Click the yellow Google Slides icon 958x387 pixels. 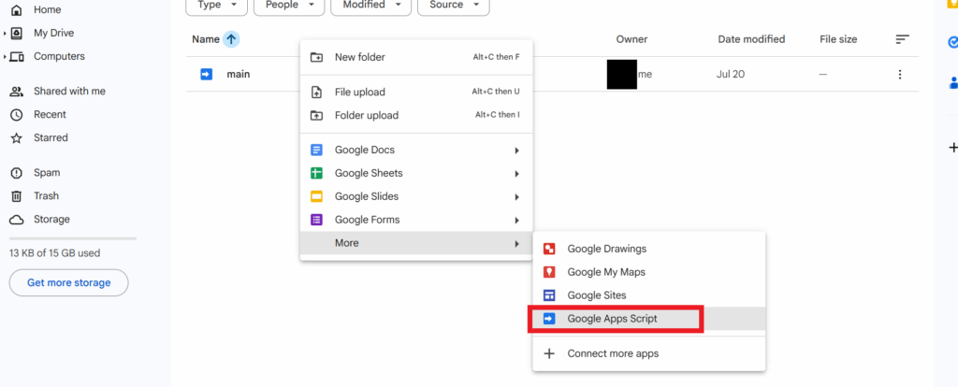(x=316, y=196)
